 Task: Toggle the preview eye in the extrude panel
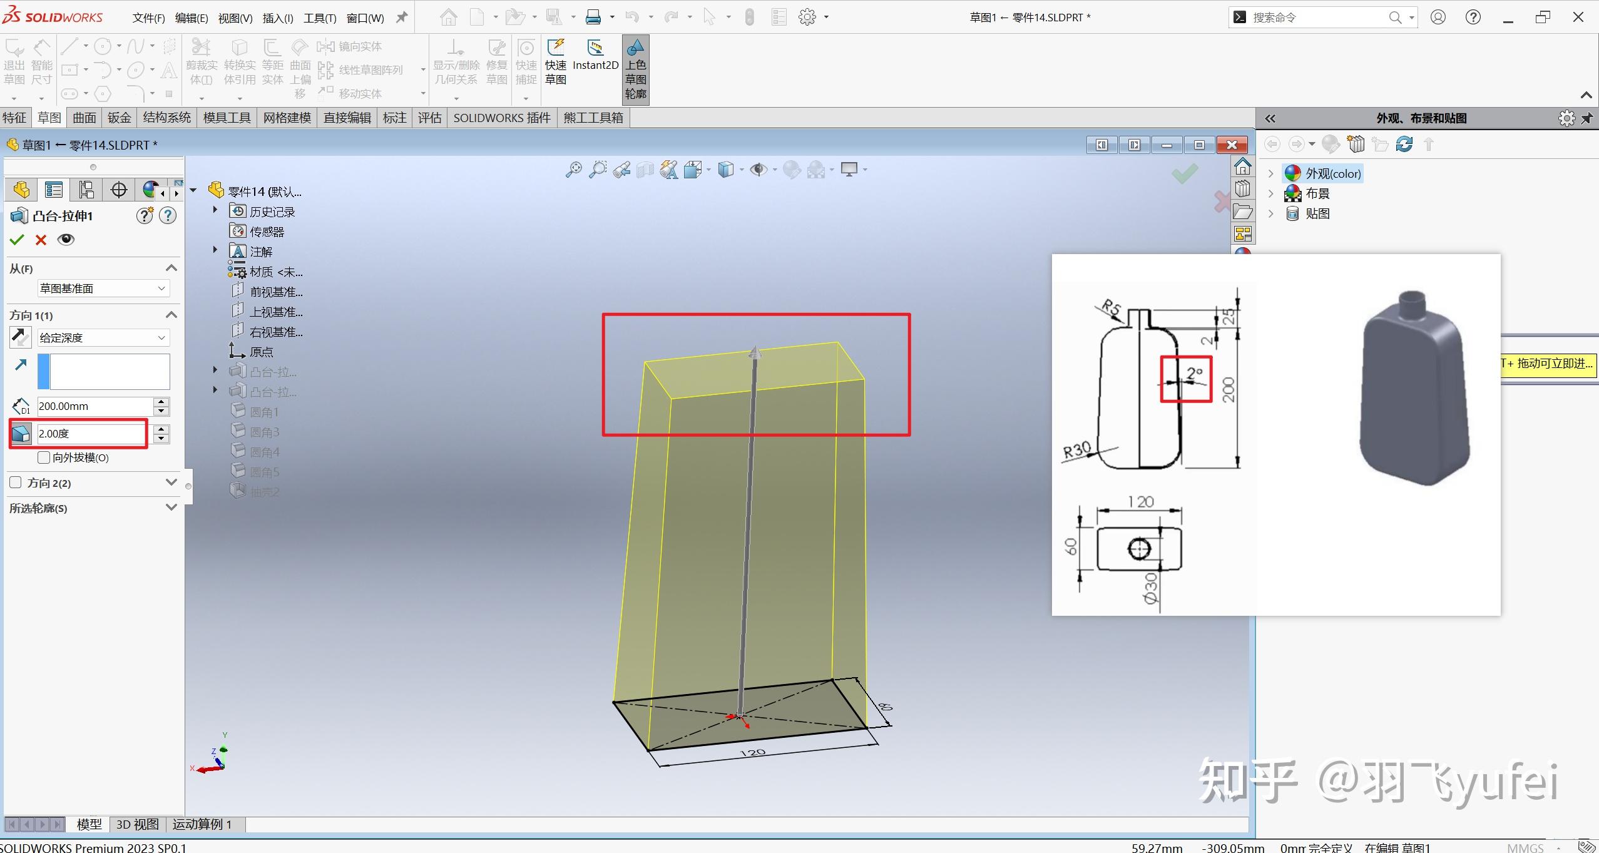(66, 240)
